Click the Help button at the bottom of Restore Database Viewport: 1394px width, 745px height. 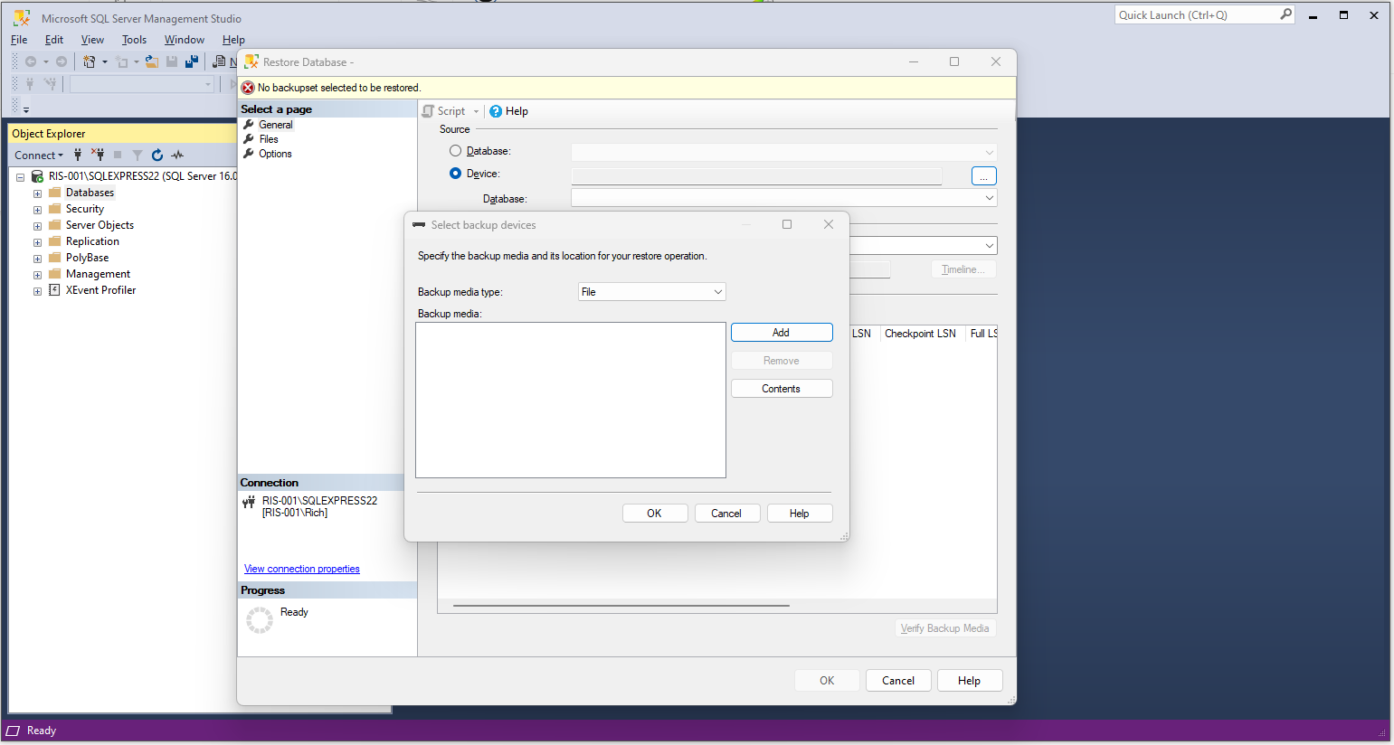click(x=970, y=681)
